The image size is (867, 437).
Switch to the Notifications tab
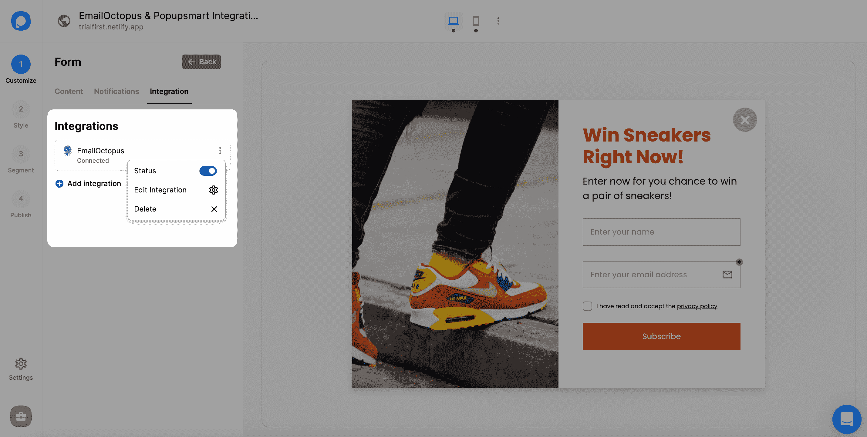[x=116, y=92]
